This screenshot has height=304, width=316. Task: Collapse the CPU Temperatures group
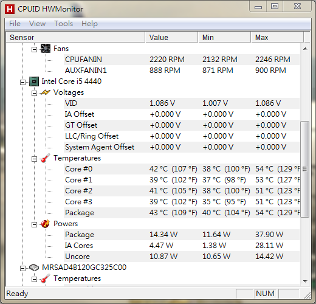tap(34, 159)
